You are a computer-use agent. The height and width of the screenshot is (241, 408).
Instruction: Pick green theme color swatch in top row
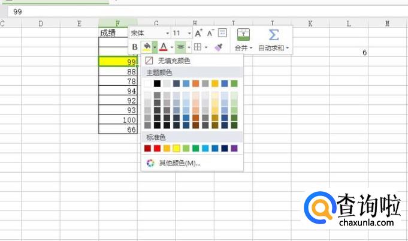coord(234,83)
